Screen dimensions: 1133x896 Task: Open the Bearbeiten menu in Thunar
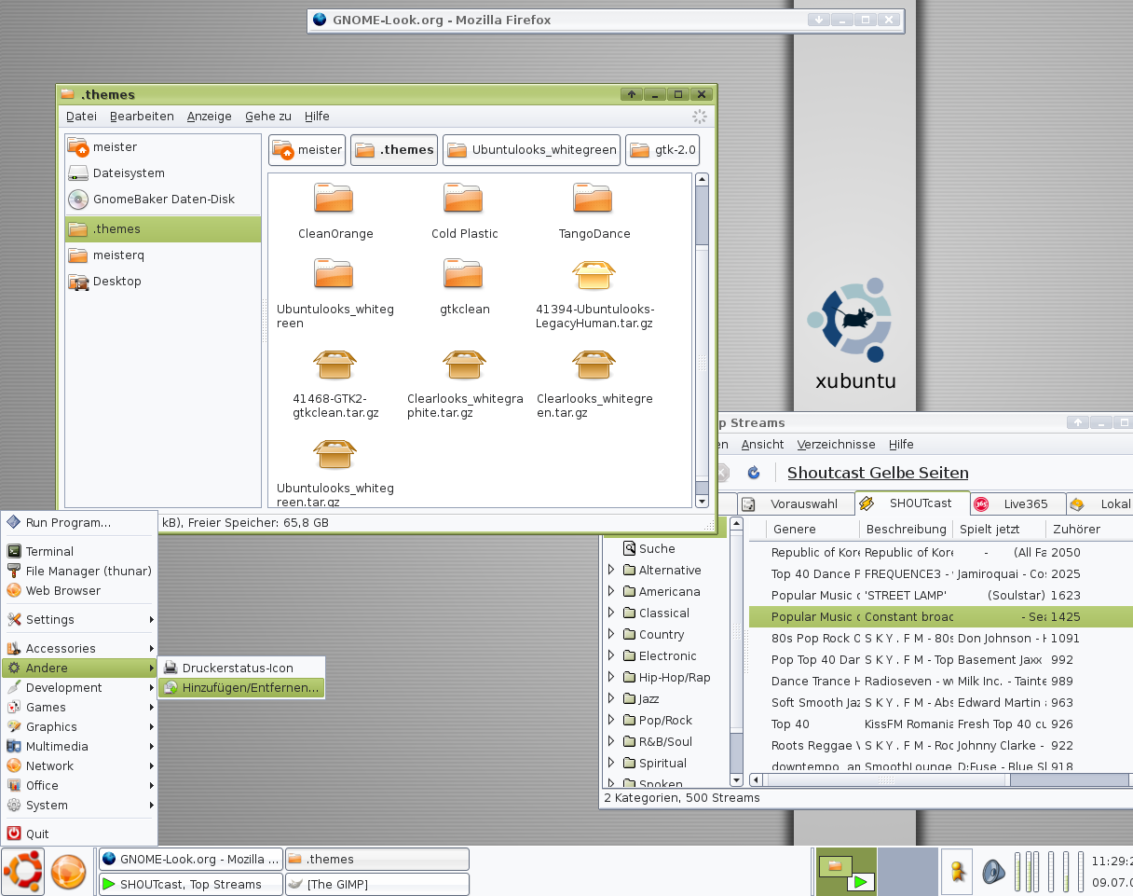coord(142,117)
